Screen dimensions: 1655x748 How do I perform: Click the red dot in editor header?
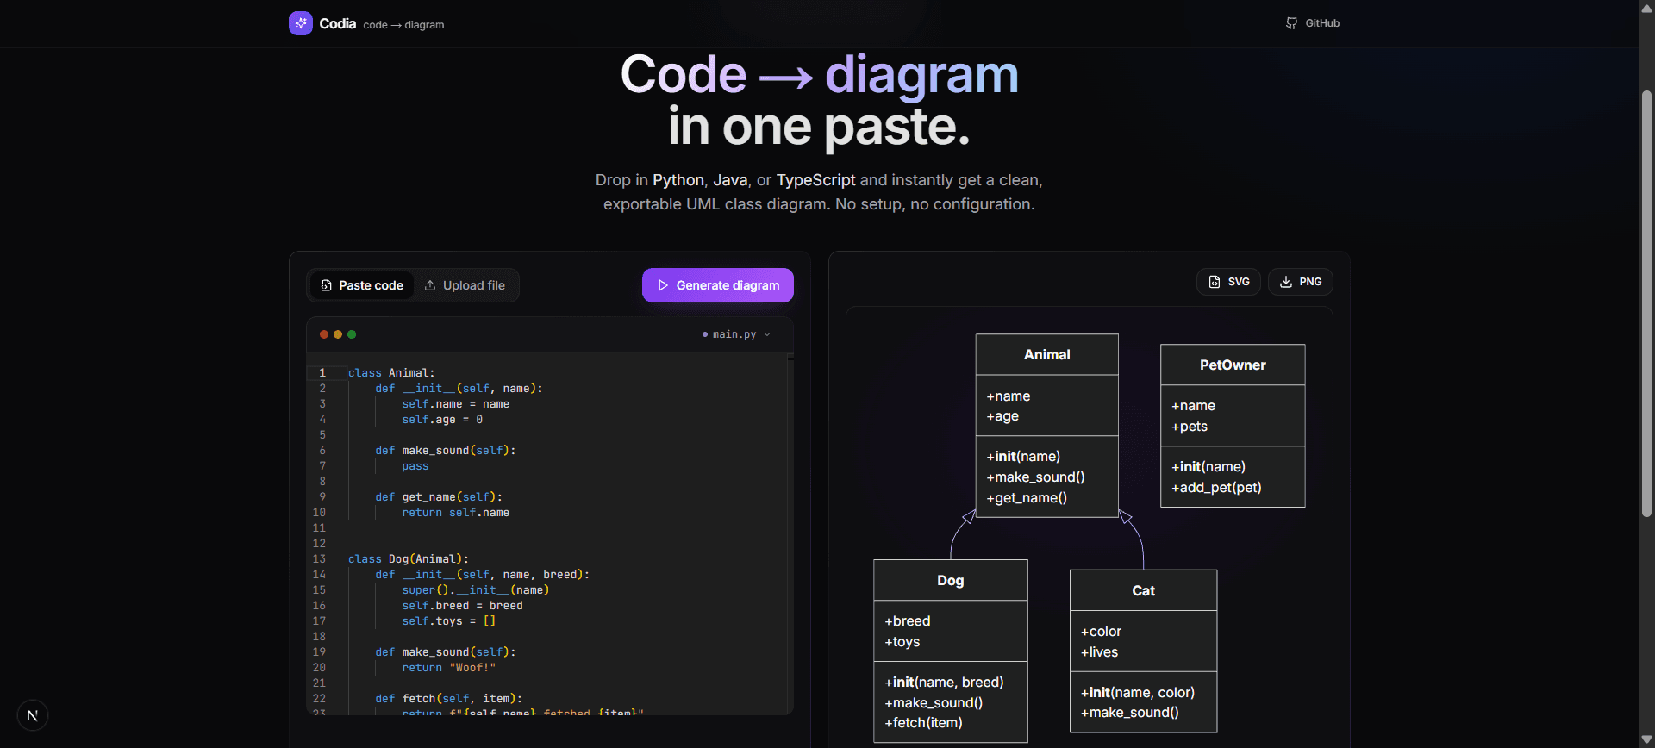click(x=324, y=334)
